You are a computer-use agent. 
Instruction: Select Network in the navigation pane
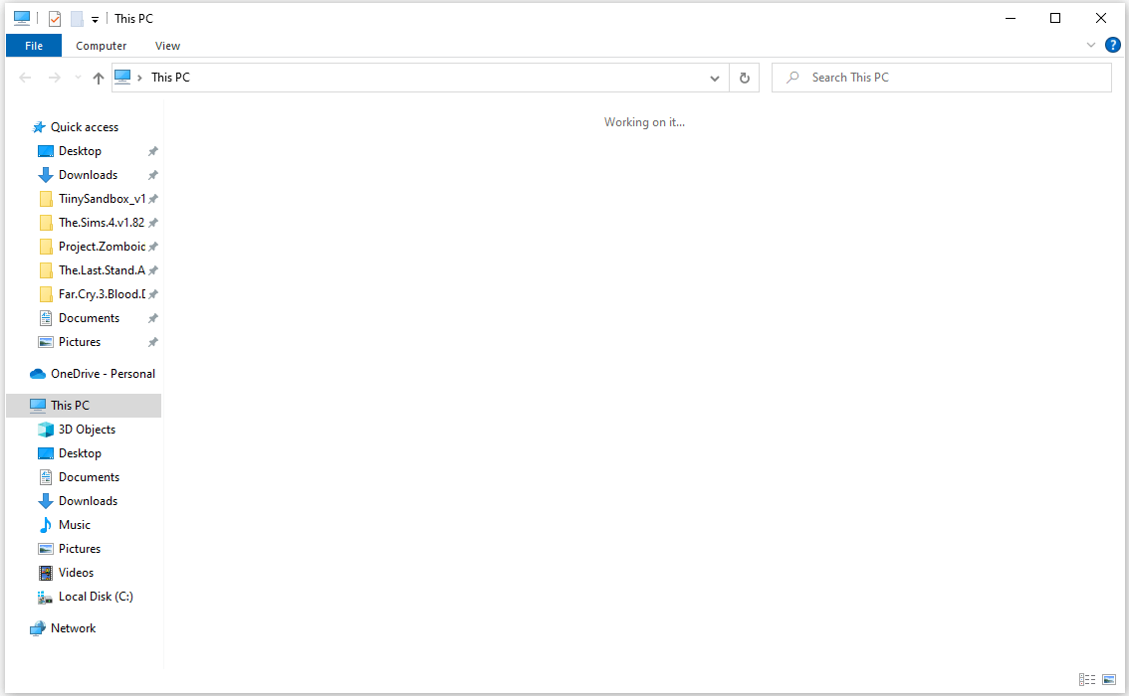(73, 628)
